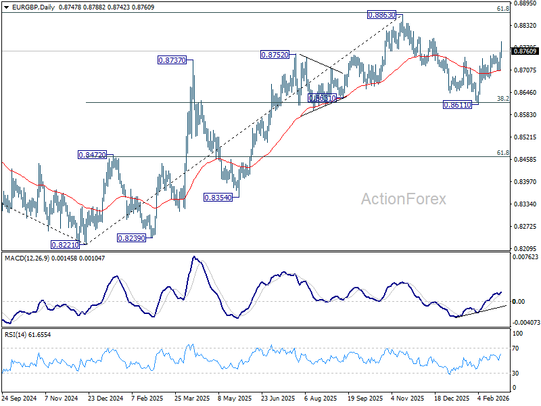Select the 4 Nov 2025 date marker
Image resolution: width=541 pixels, height=406 pixels.
408,399
